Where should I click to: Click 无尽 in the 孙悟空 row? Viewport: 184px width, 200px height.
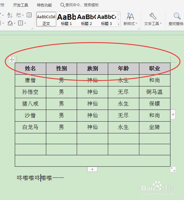[123, 92]
